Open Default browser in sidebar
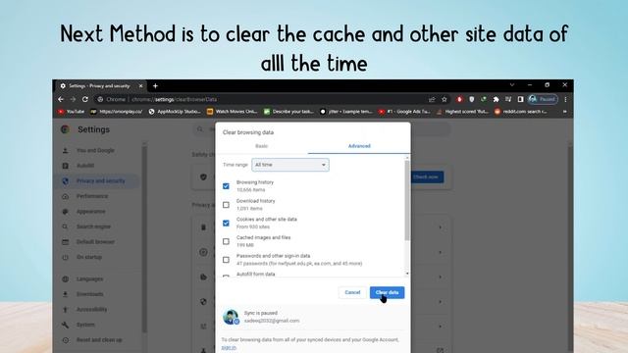The height and width of the screenshot is (353, 628). [x=95, y=242]
